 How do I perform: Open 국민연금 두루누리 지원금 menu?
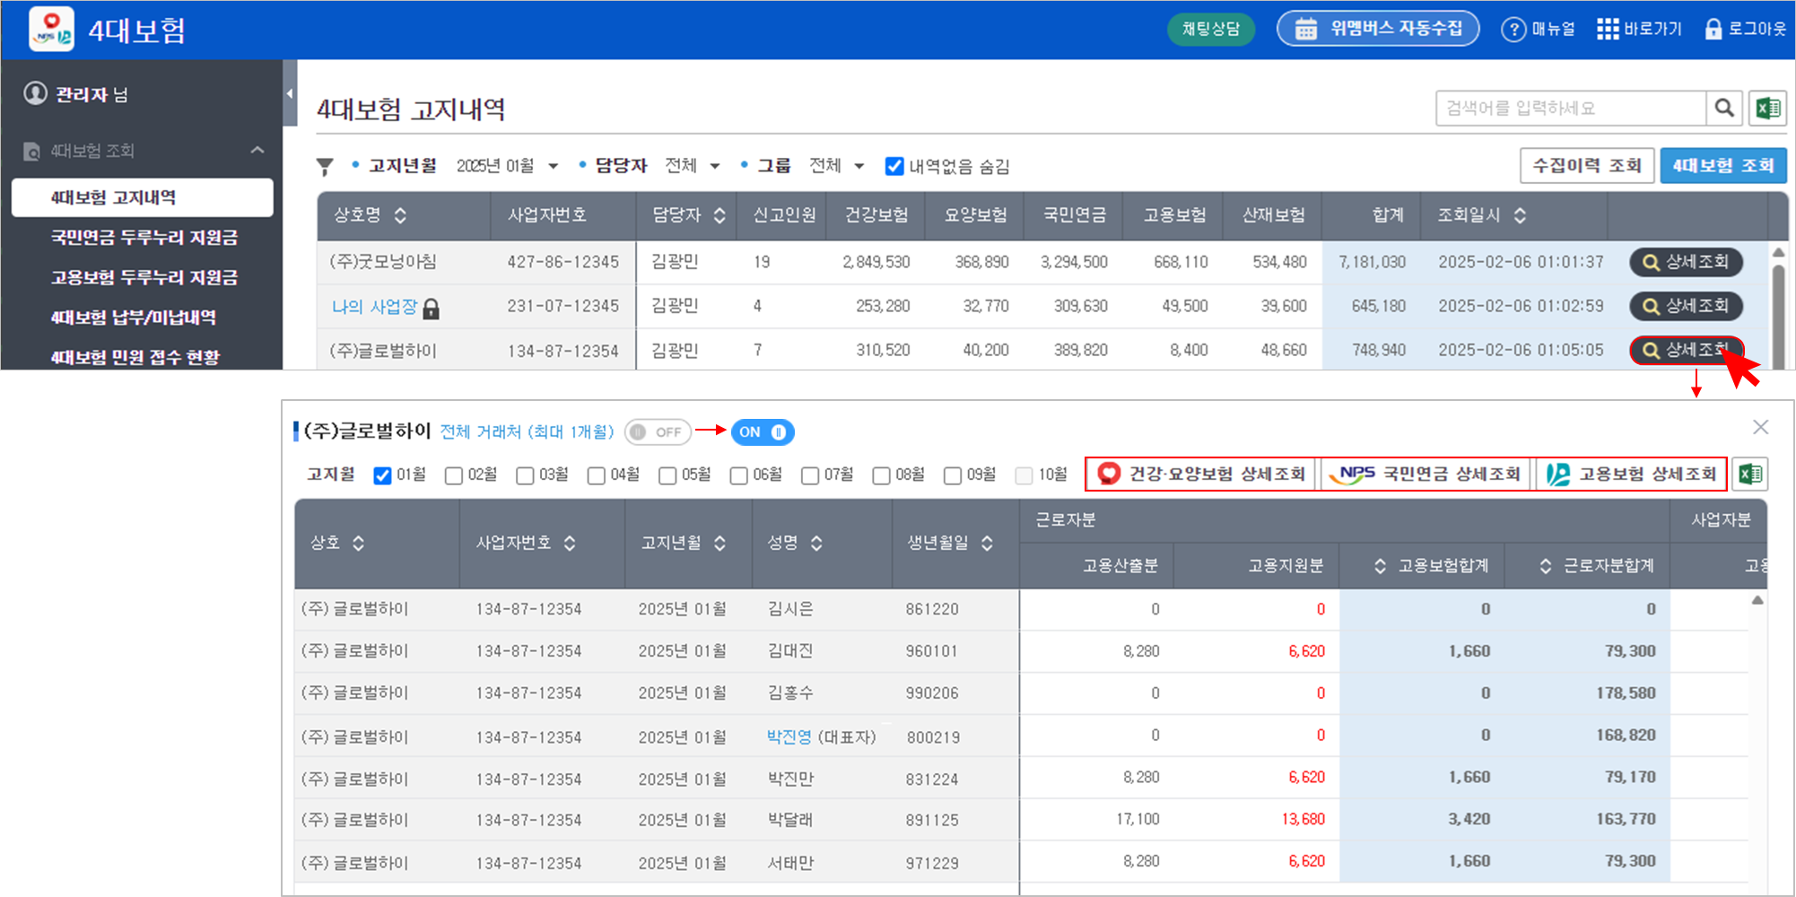click(144, 238)
